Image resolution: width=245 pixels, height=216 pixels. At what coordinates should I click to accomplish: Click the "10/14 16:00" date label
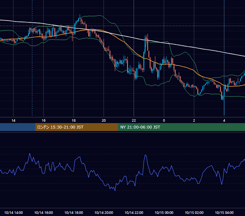click(x=44, y=212)
